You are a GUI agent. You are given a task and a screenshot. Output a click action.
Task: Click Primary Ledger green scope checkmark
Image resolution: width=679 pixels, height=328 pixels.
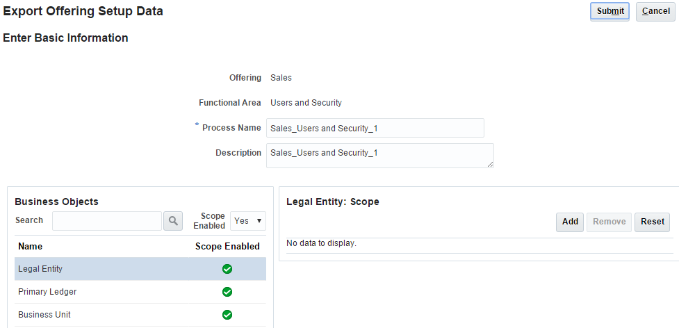(227, 292)
